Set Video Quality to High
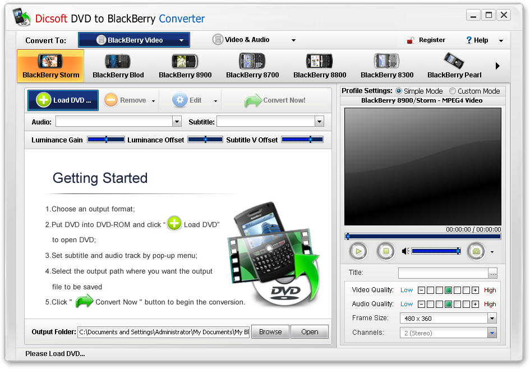 tap(490, 290)
